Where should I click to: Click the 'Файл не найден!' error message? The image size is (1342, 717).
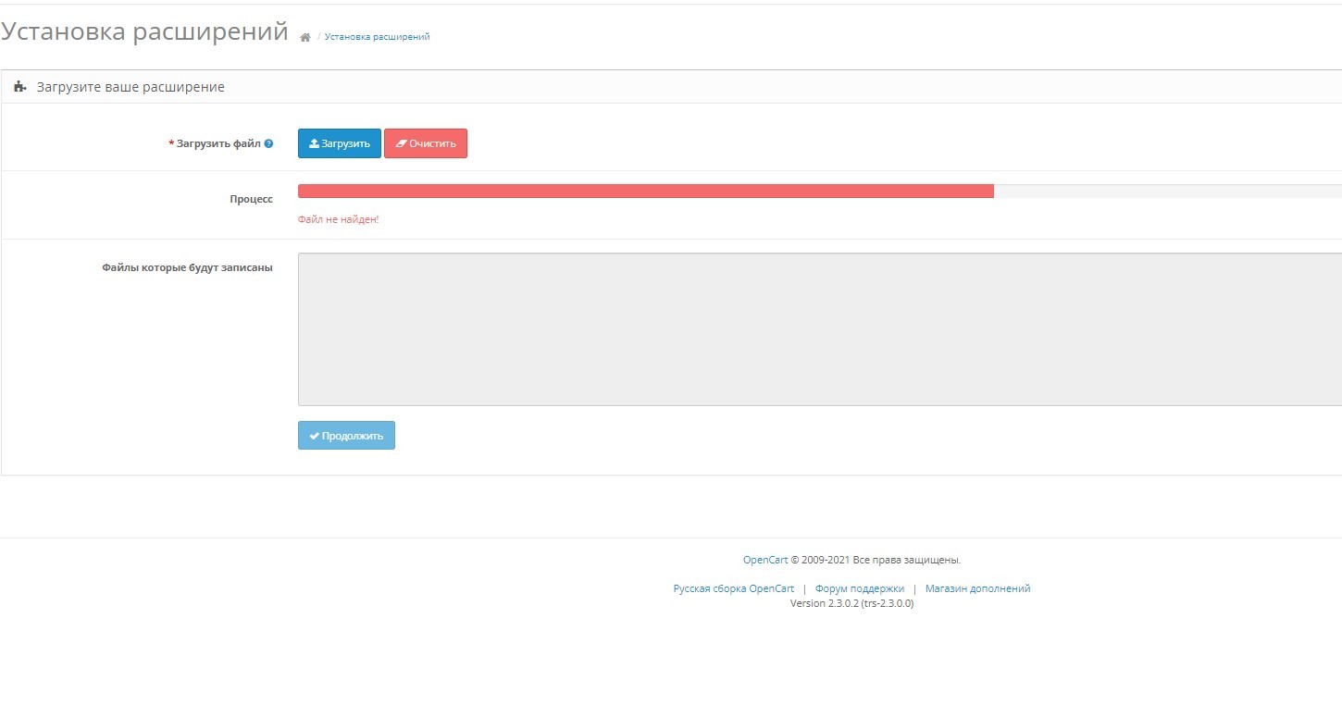pyautogui.click(x=338, y=219)
